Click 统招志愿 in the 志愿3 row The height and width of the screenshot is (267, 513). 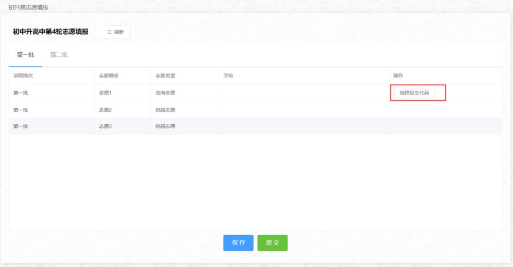(x=165, y=126)
